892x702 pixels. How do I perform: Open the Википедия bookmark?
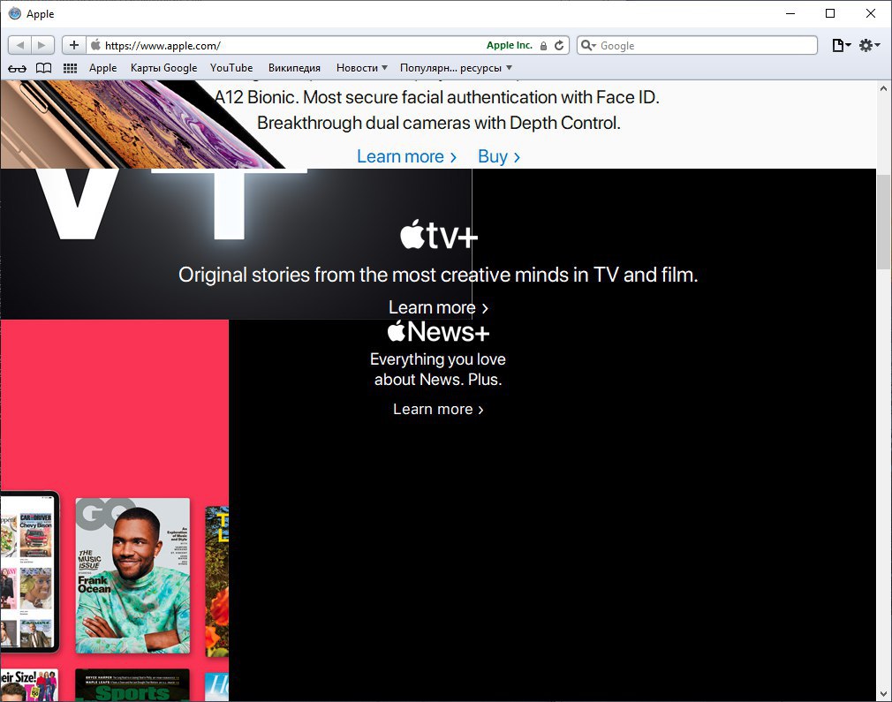click(x=294, y=68)
